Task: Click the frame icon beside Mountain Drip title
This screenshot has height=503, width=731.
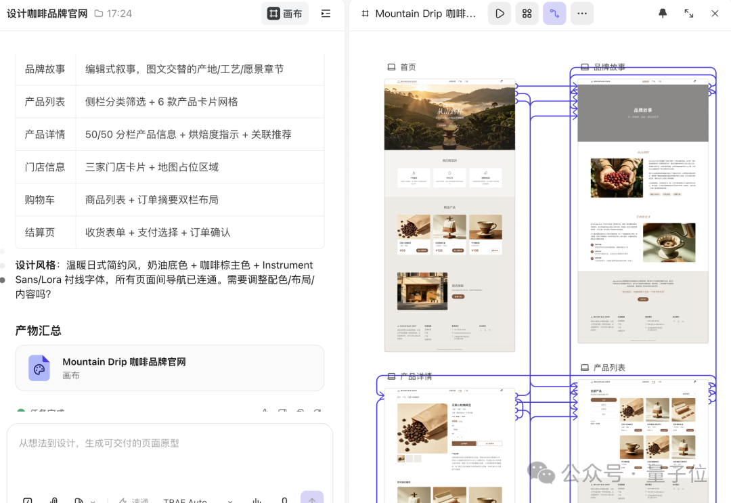Action: coord(365,14)
